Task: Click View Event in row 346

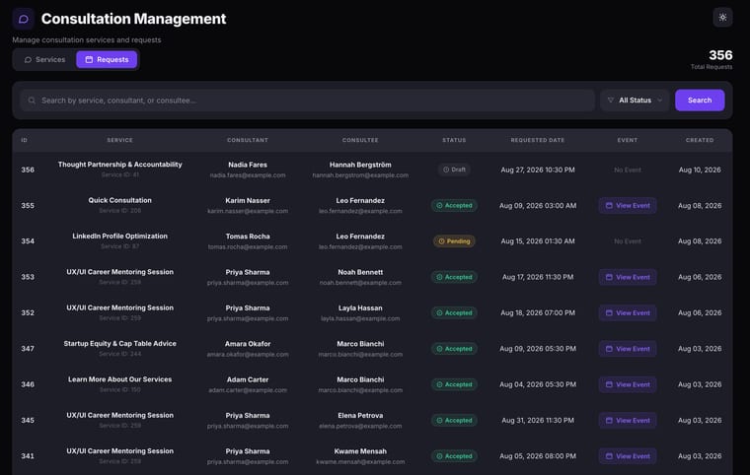Action: click(627, 384)
